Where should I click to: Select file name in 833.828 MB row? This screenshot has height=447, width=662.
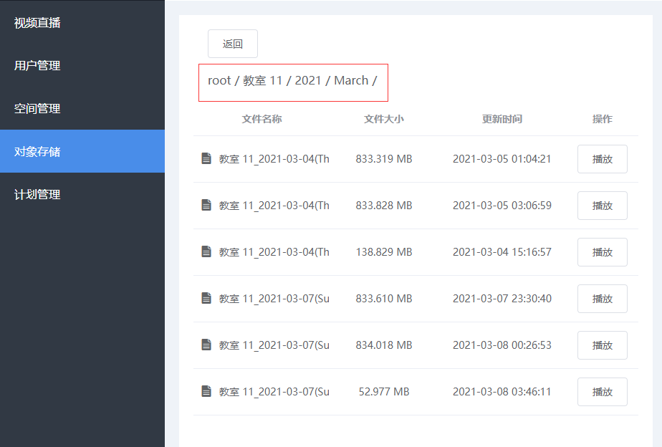(274, 206)
